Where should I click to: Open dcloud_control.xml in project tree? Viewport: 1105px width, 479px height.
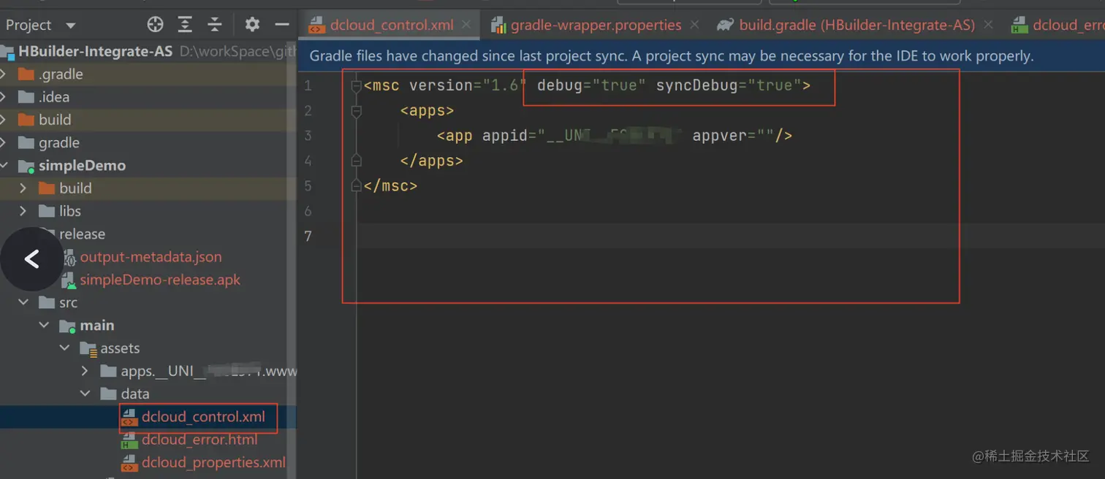click(x=203, y=417)
